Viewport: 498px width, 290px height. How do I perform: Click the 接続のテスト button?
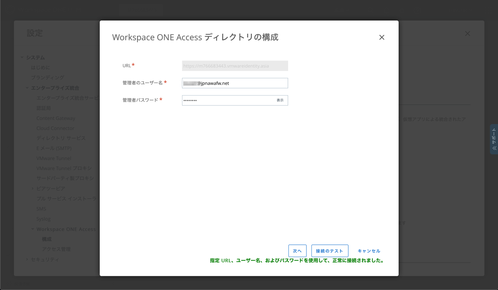point(330,251)
